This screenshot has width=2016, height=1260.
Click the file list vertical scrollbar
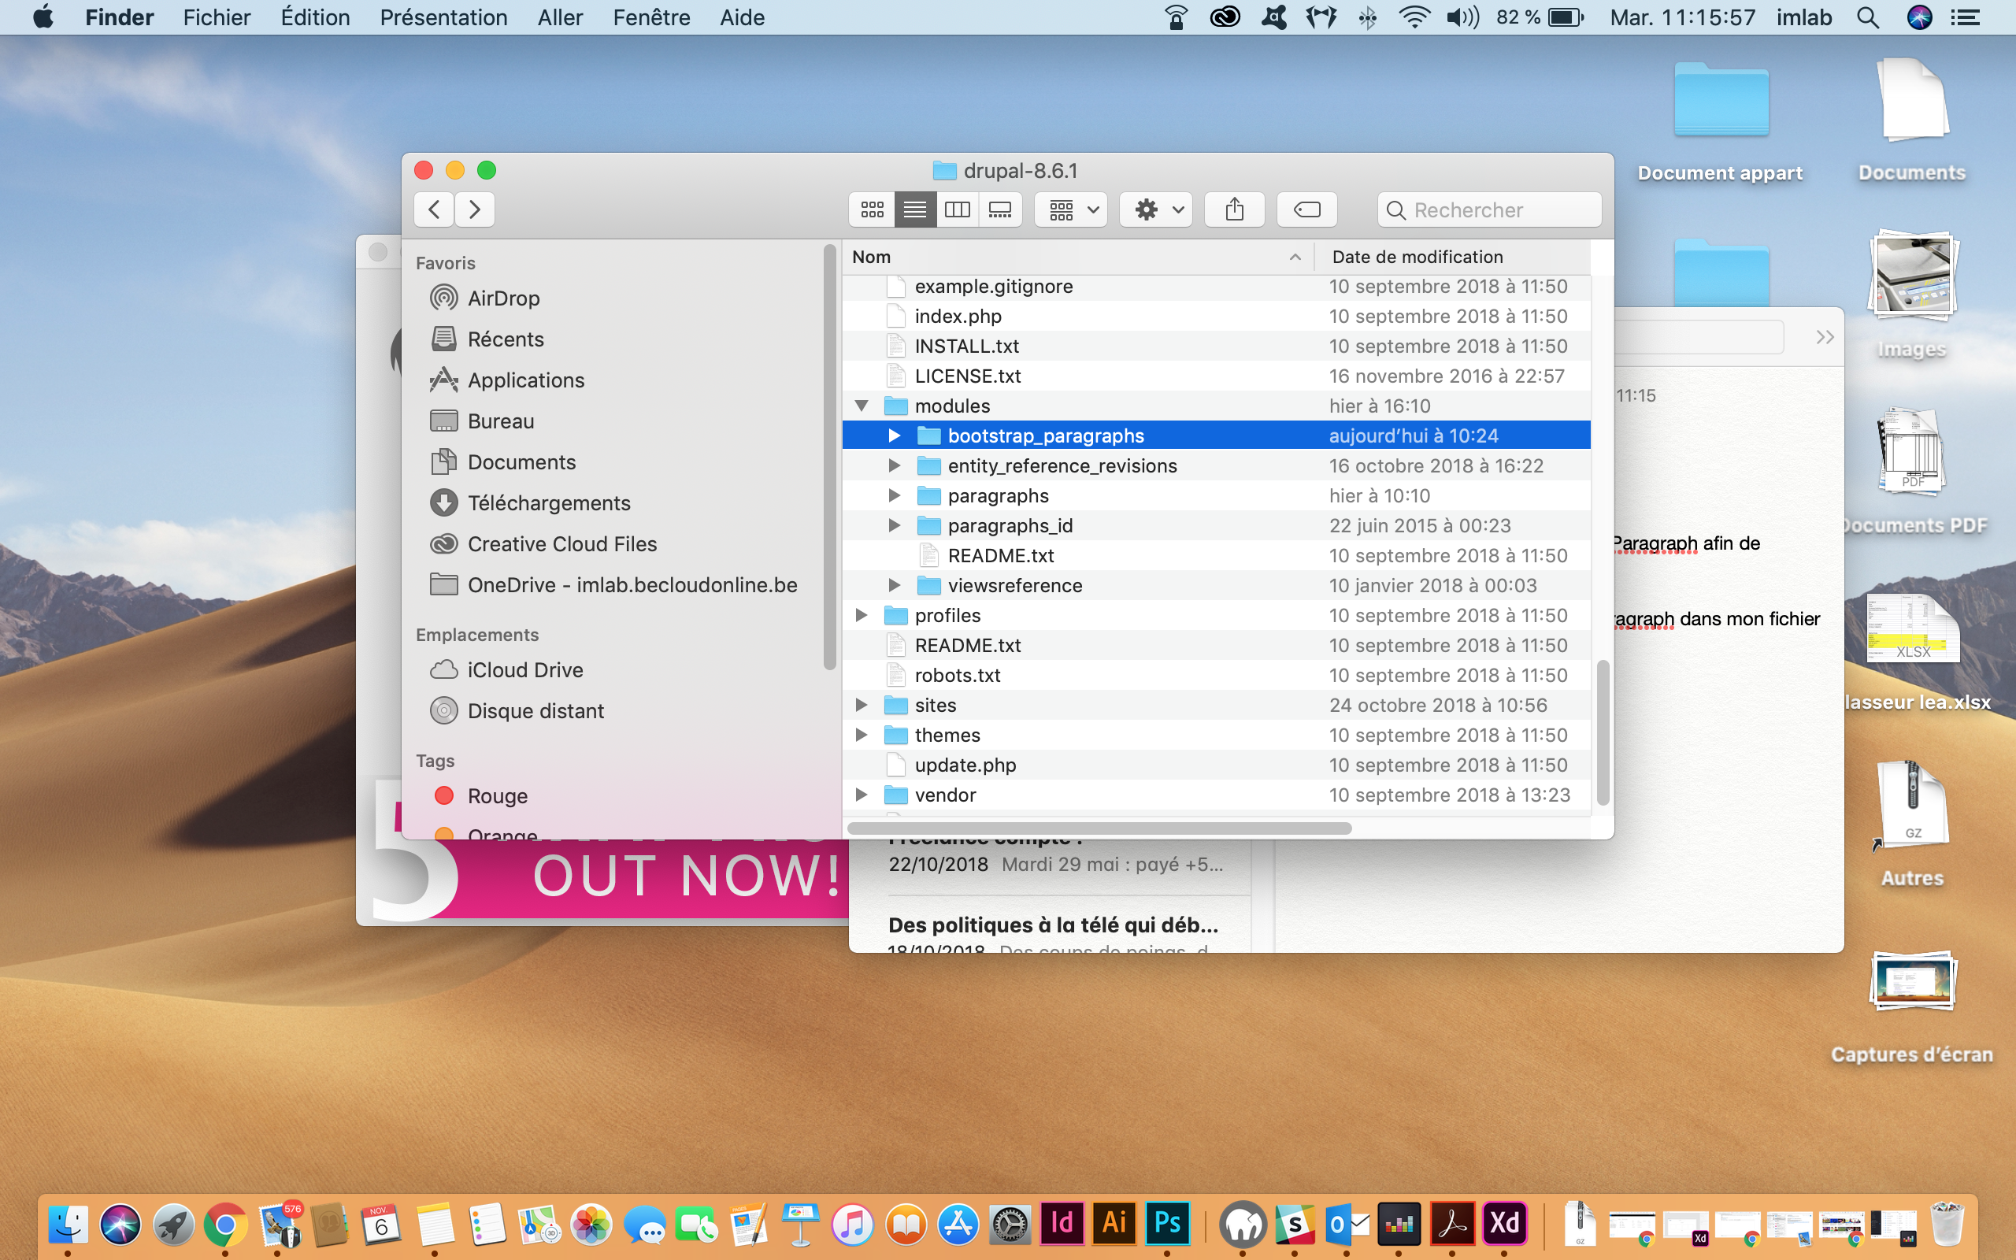[x=1602, y=732]
